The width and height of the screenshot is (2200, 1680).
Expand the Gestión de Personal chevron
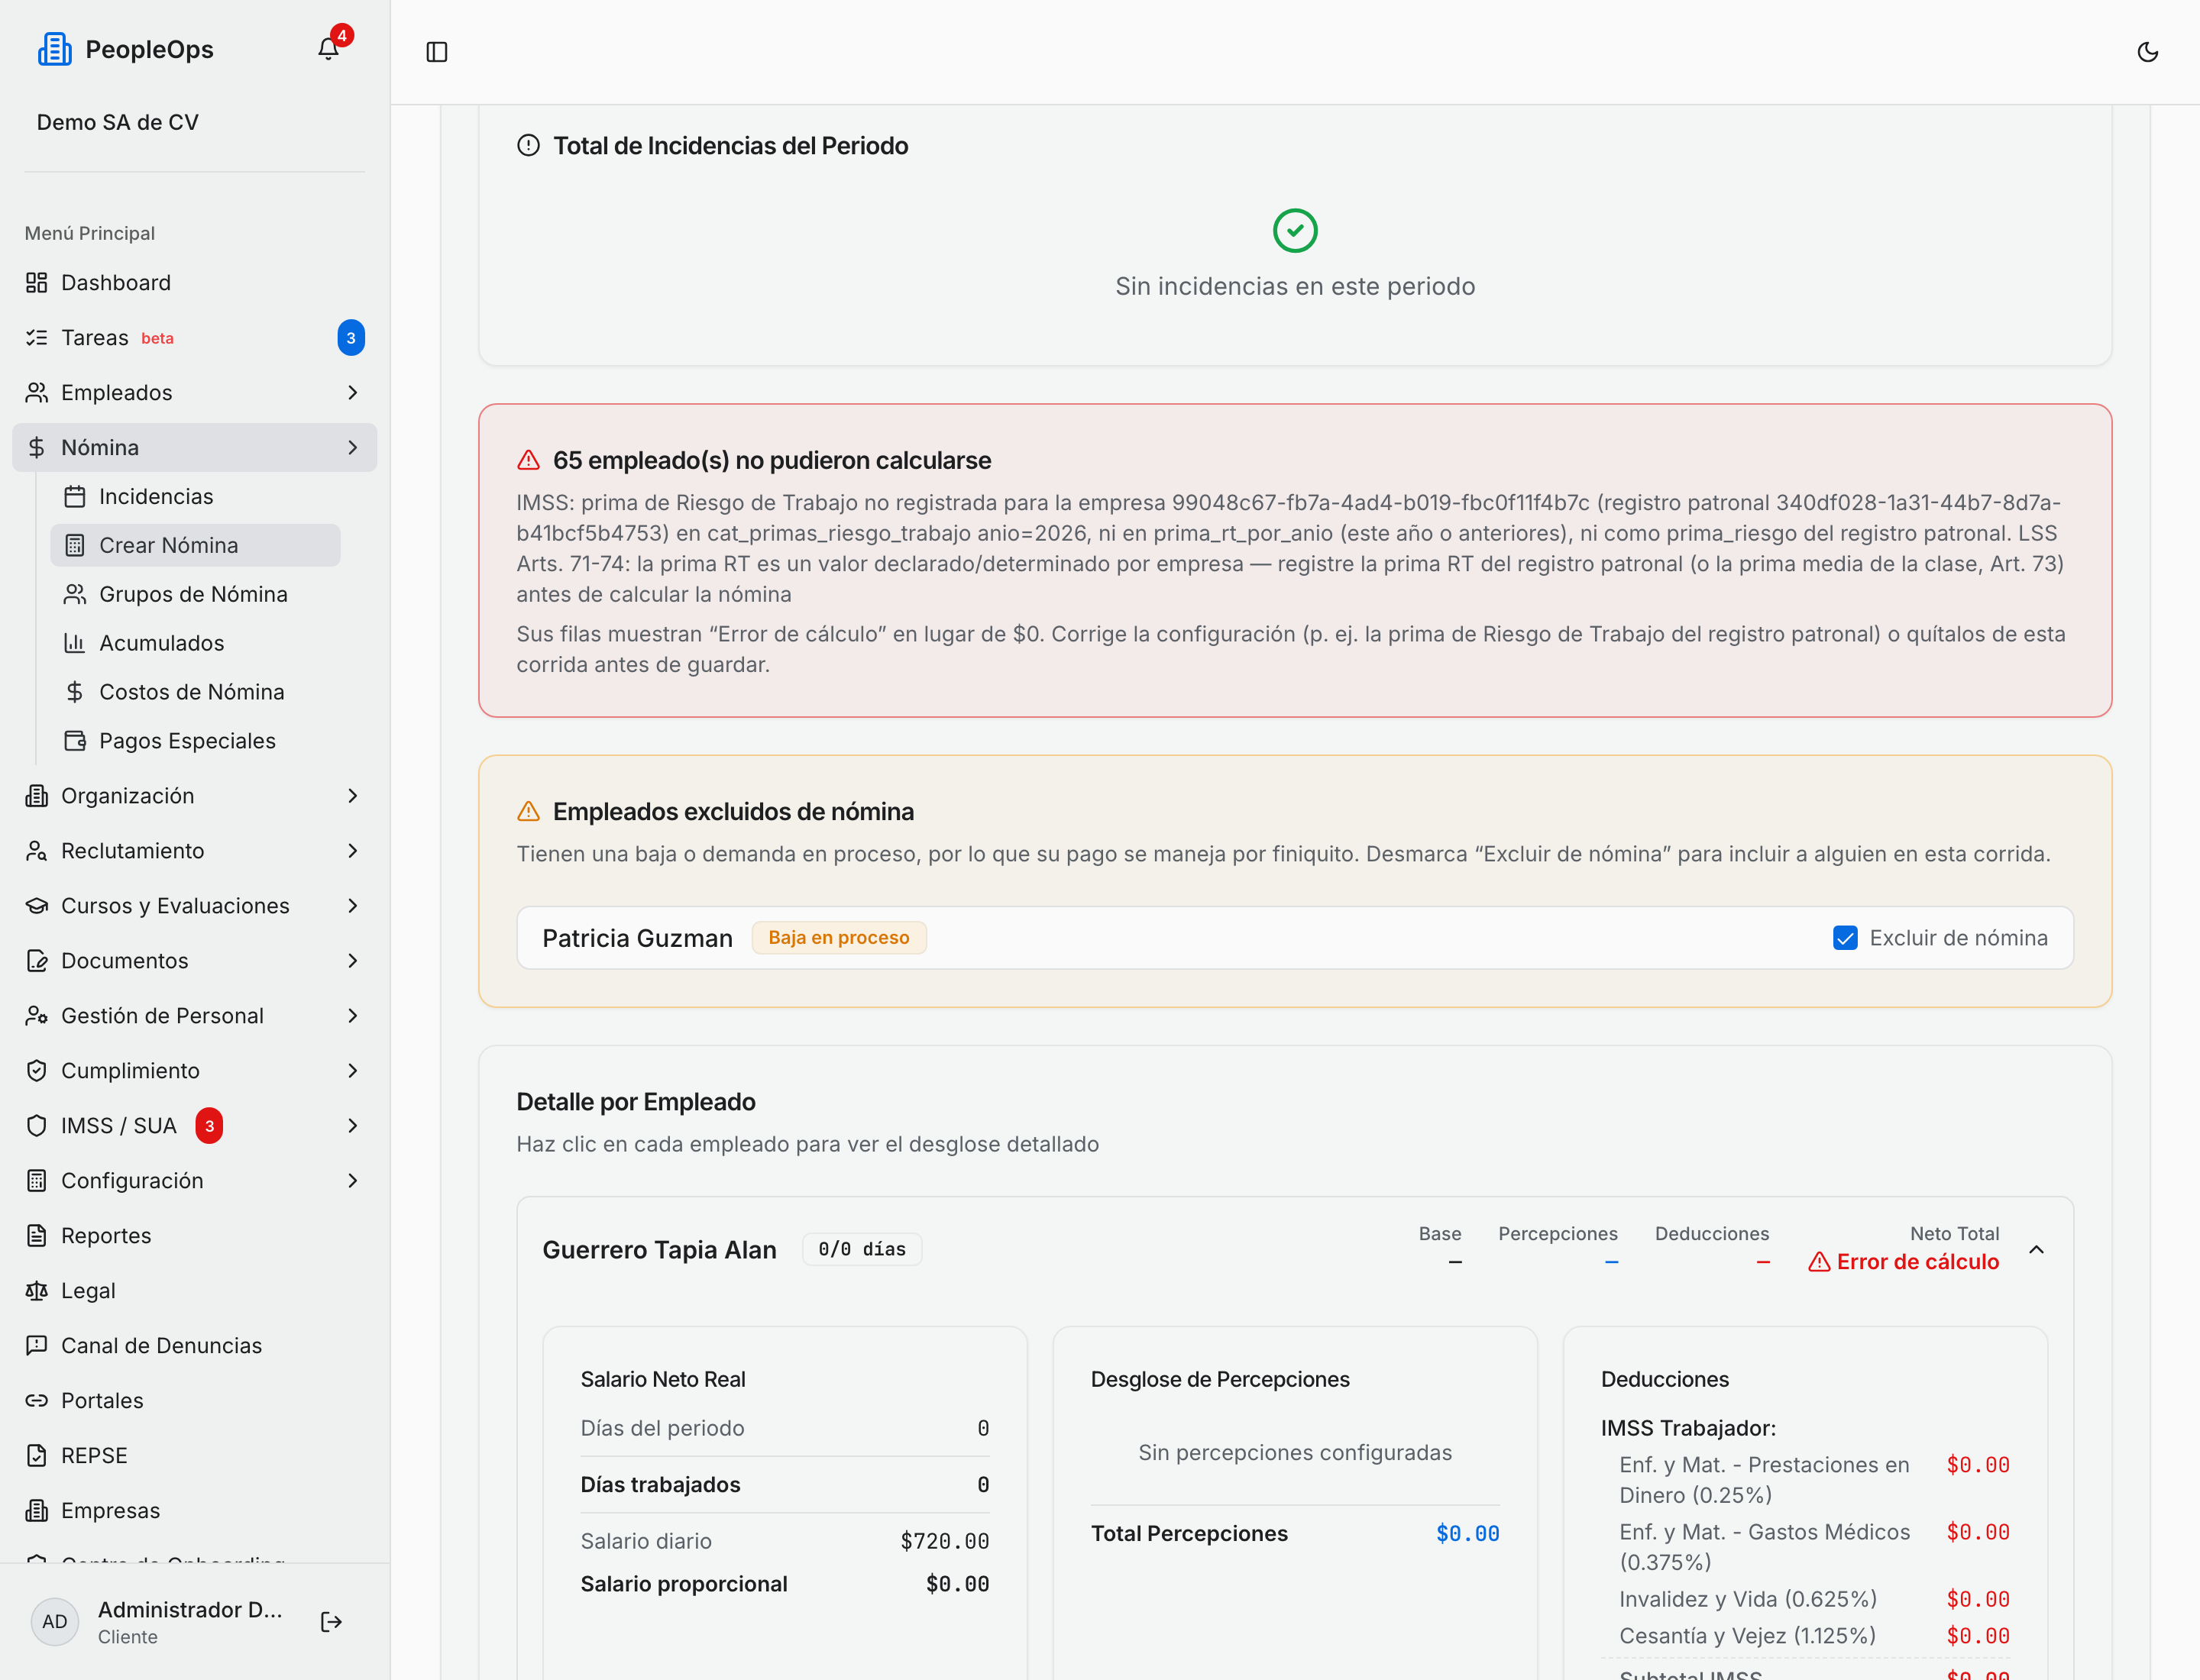tap(352, 1016)
